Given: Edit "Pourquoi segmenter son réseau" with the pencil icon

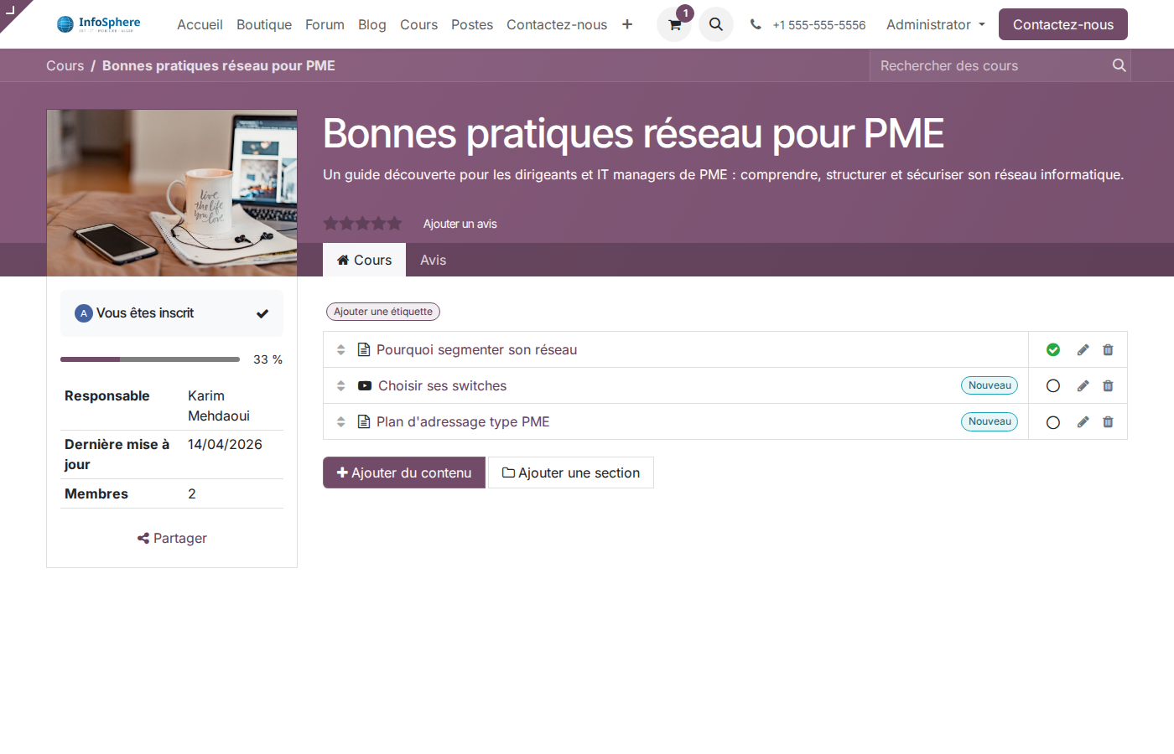Looking at the screenshot, I should 1083,349.
